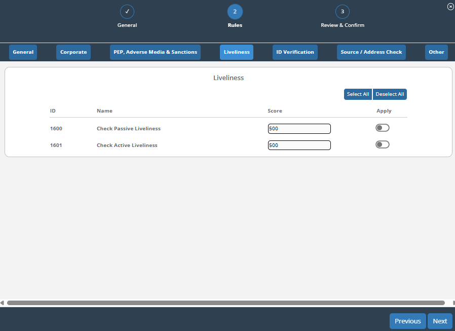Click score field for Check Active Liveliness
This screenshot has width=455, height=331.
[x=299, y=145]
